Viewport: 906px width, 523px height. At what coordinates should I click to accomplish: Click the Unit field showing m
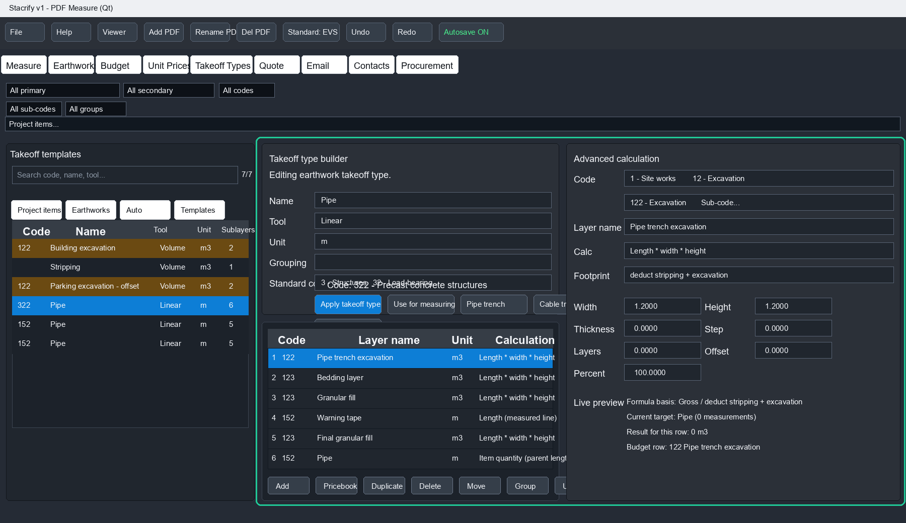[433, 241]
